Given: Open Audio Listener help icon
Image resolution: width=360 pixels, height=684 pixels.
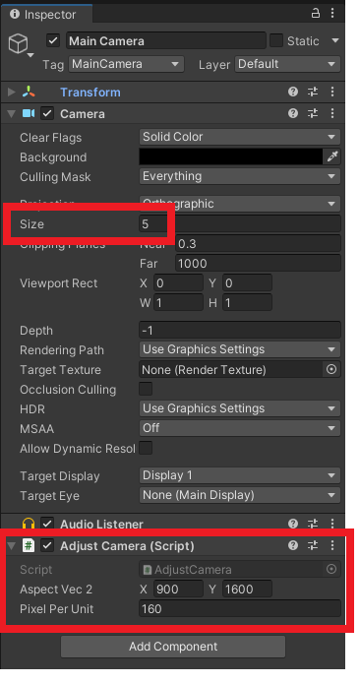Looking at the screenshot, I should click(x=293, y=524).
